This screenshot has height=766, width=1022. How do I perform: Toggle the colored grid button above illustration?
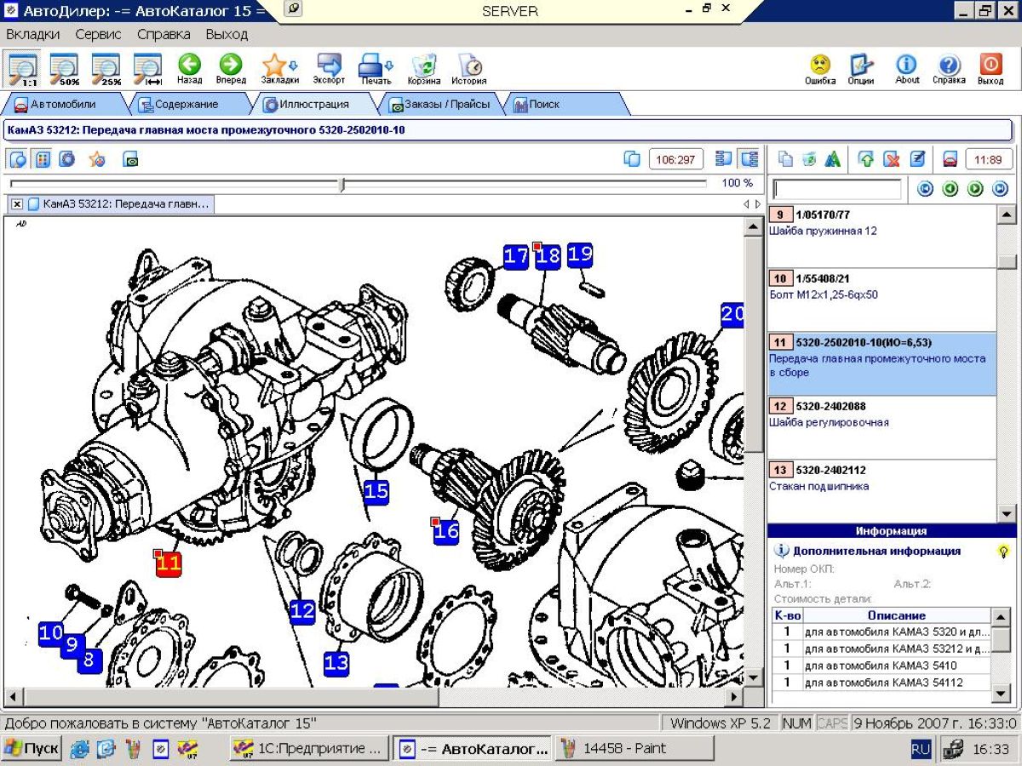pos(42,158)
